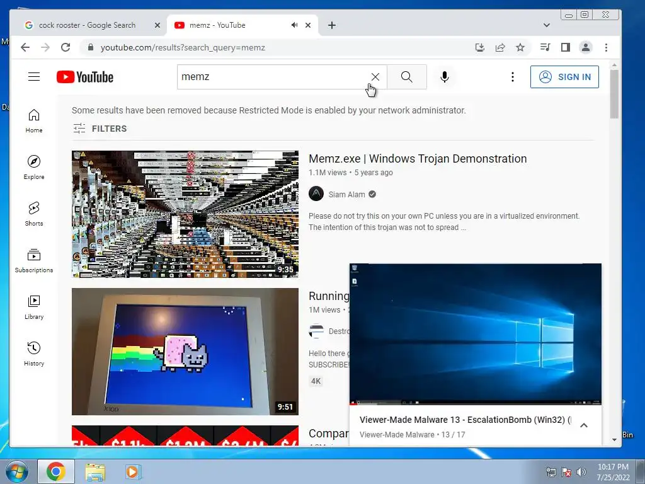Click the network tray icon

click(551, 471)
